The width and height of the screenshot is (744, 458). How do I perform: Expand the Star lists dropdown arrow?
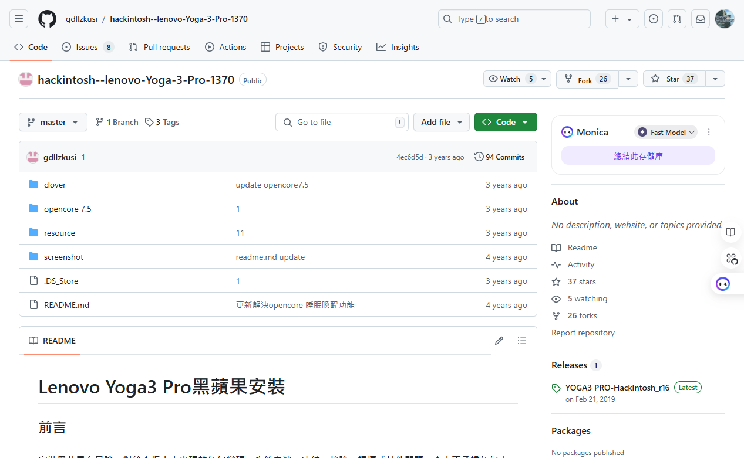[x=715, y=79]
